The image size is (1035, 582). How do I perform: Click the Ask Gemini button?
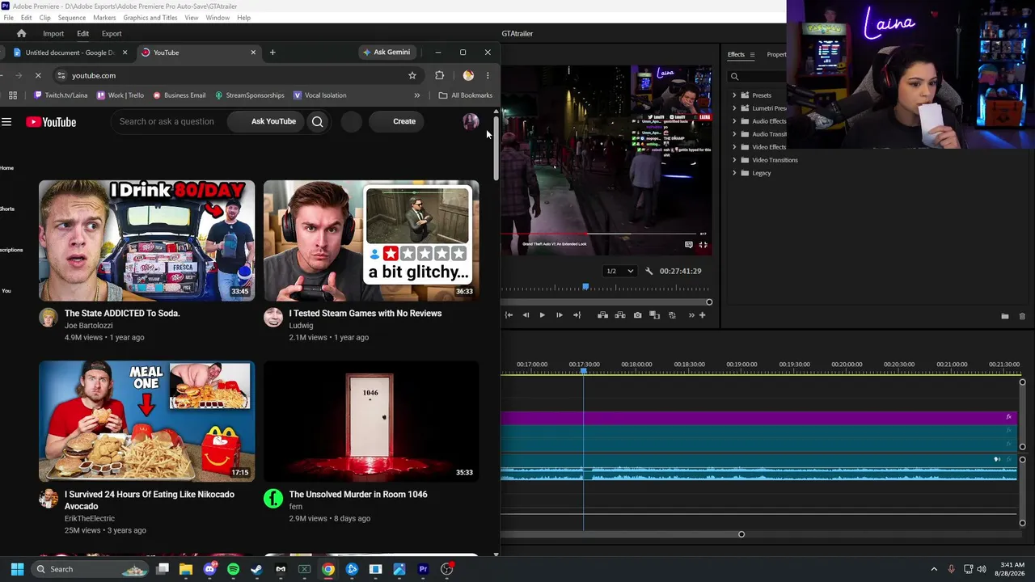click(x=387, y=53)
